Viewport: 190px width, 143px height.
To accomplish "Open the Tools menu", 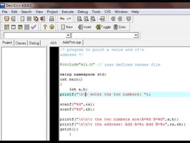I will coord(96,12).
